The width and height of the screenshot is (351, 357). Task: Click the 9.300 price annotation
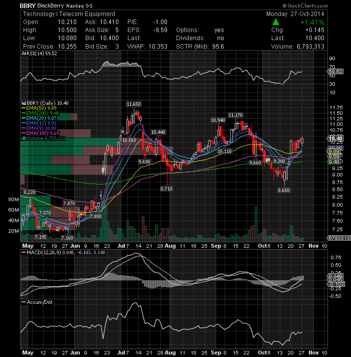pos(279,161)
